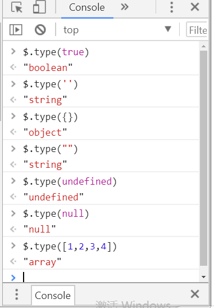Select the "boolean" output line
The height and width of the screenshot is (308, 214).
click(x=48, y=68)
